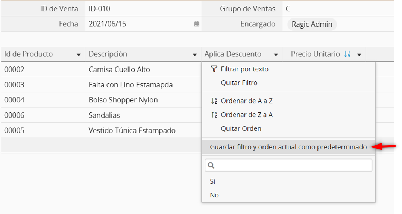Click the Ragic Admin user tag
This screenshot has height=214, width=402.
coord(312,24)
